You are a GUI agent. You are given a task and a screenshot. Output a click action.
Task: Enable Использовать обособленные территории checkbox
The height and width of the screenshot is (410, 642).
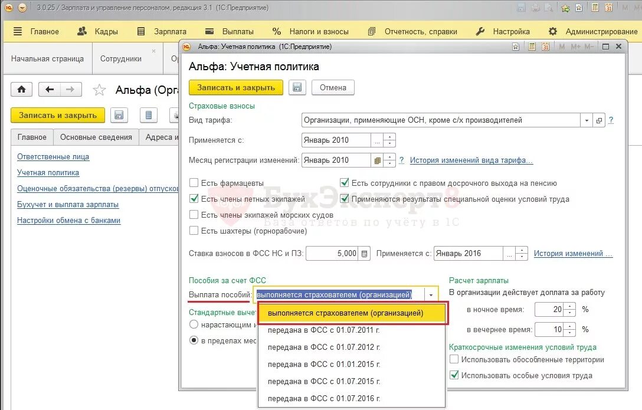pyautogui.click(x=454, y=359)
